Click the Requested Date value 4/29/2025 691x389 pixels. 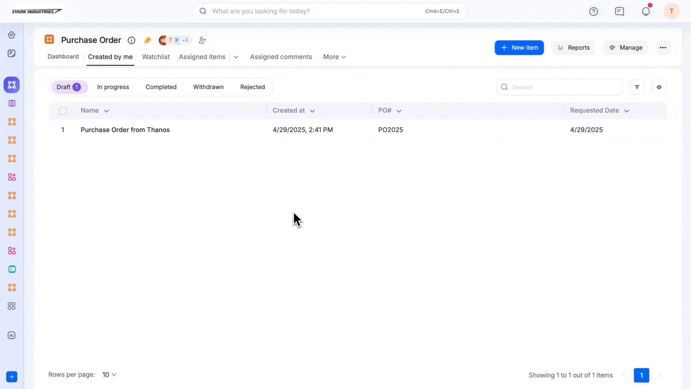[x=586, y=130]
